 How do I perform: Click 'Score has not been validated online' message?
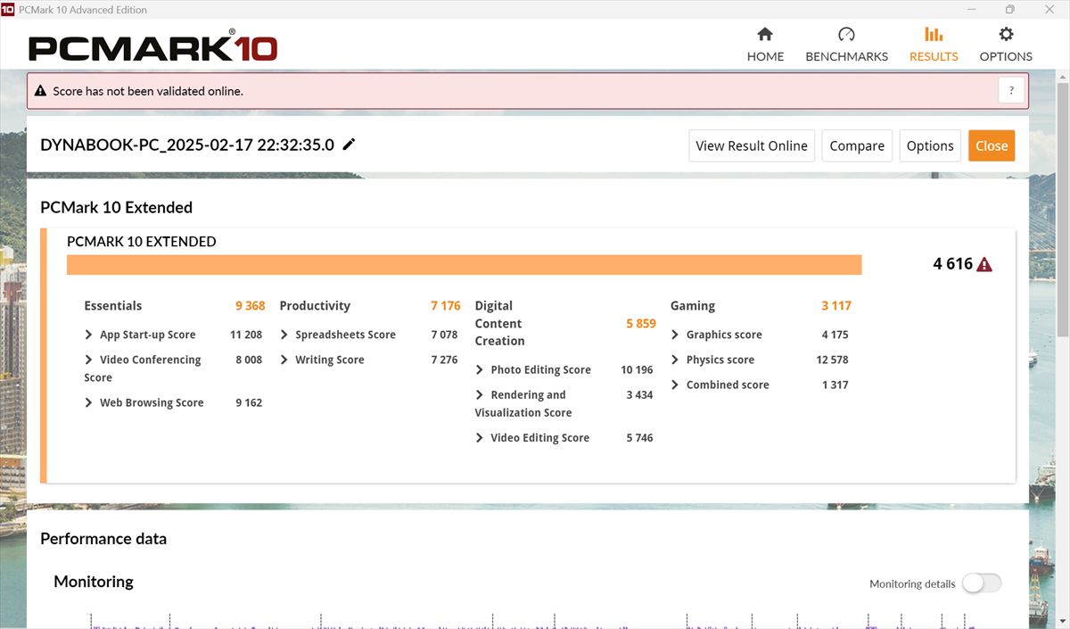click(x=148, y=91)
